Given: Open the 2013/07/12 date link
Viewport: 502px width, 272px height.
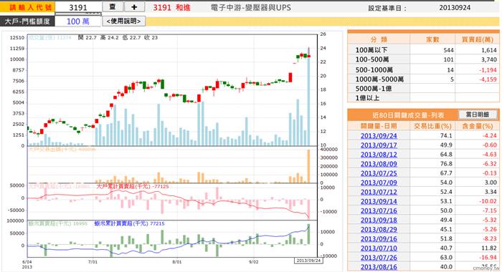Looking at the screenshot, I should 379,192.
